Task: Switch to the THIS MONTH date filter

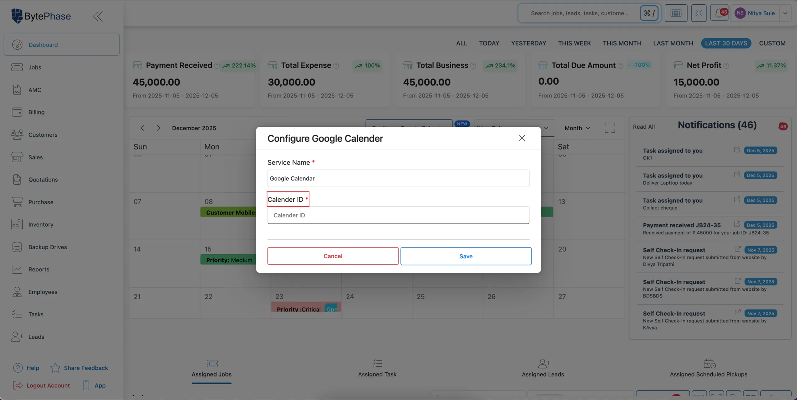Action: (x=622, y=43)
